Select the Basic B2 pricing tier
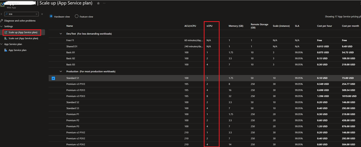 [x=71, y=58]
